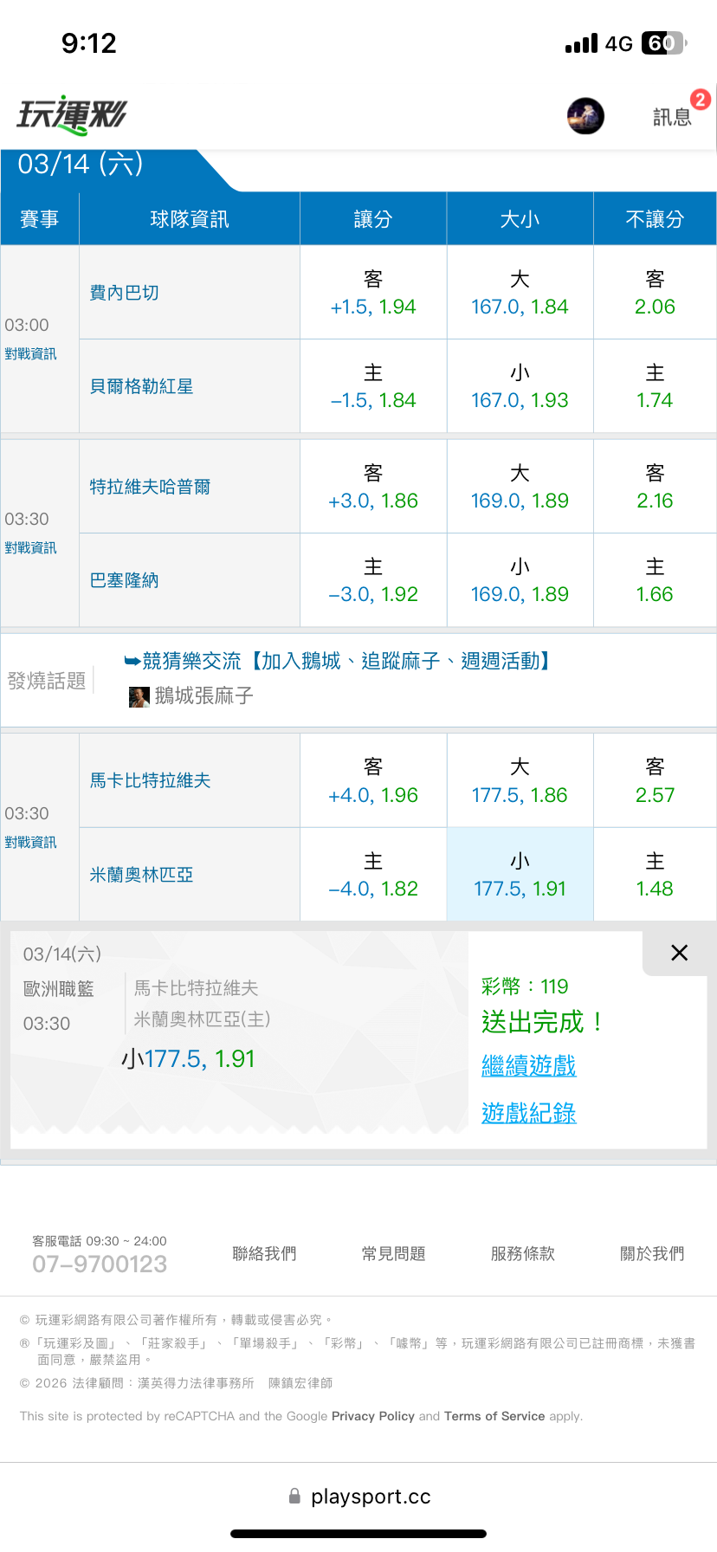Click 繼續遊戲 link

click(x=528, y=1066)
